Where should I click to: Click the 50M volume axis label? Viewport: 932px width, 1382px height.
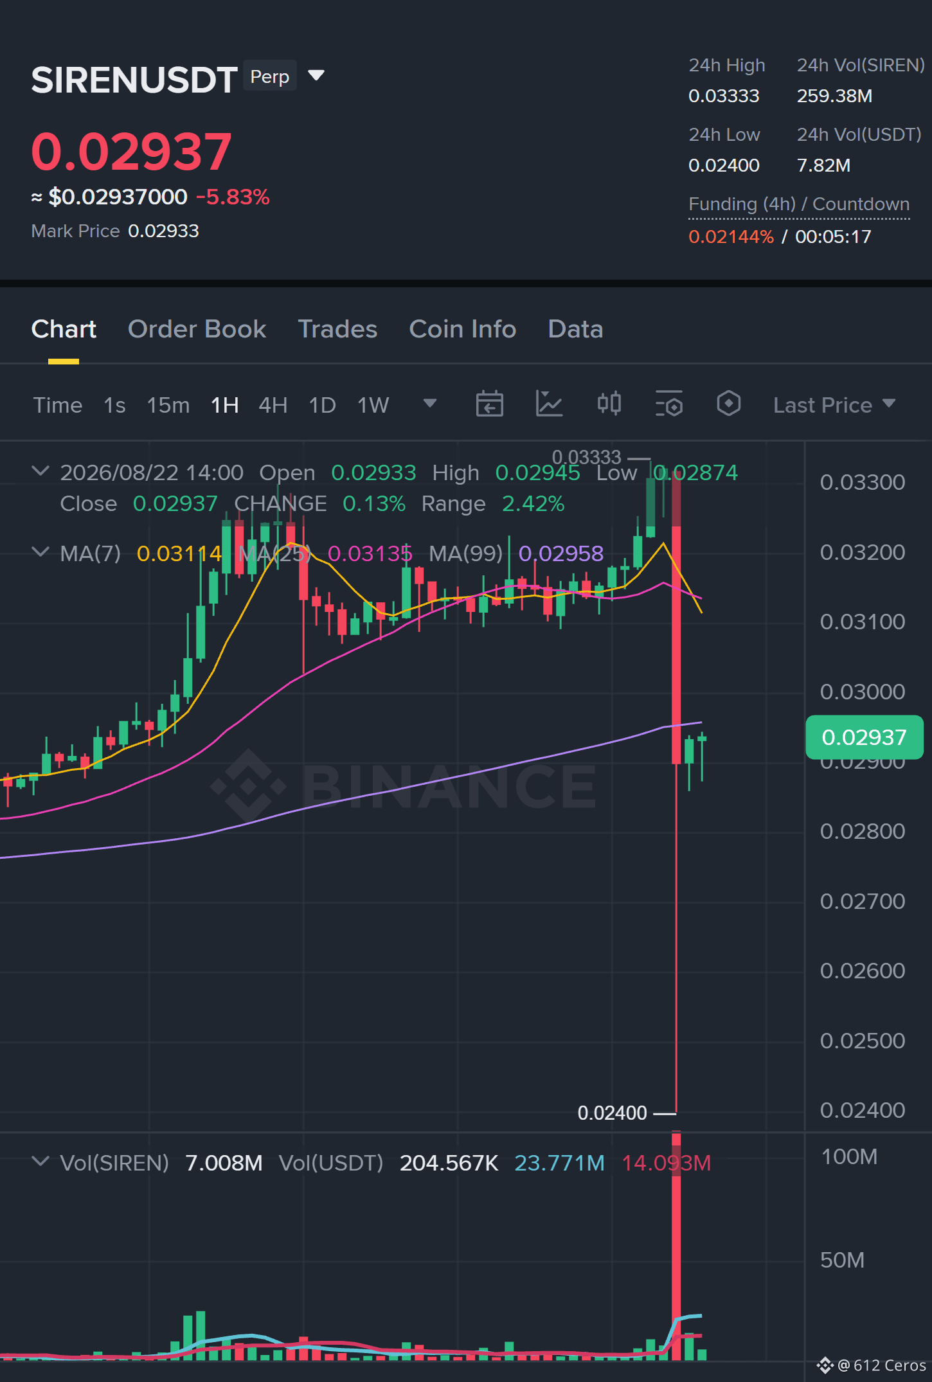click(842, 1260)
